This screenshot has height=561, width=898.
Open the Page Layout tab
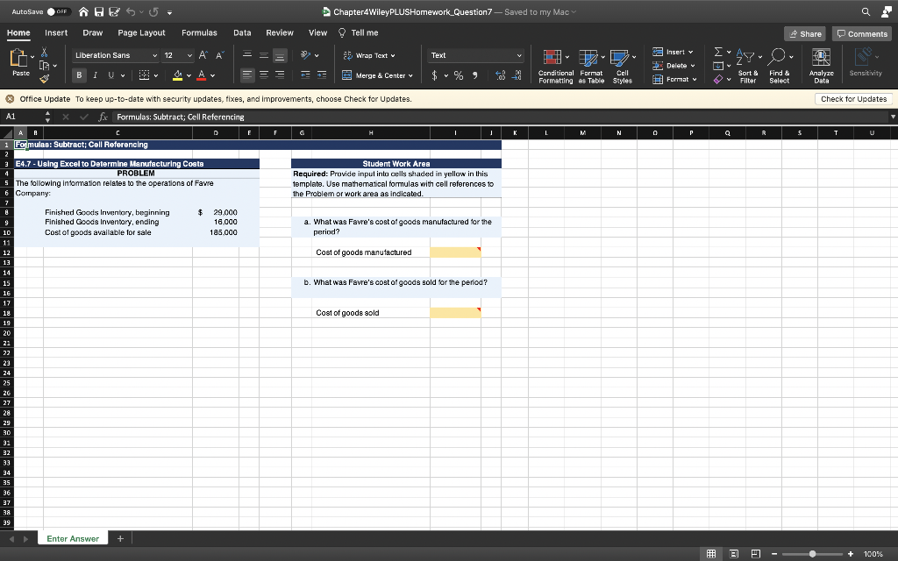click(x=141, y=32)
